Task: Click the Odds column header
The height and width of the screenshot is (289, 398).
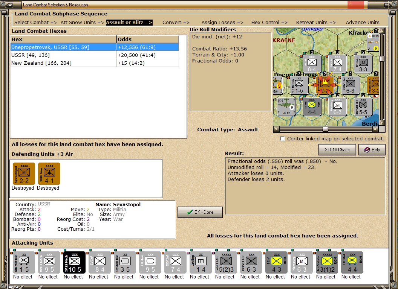Action: (148, 39)
